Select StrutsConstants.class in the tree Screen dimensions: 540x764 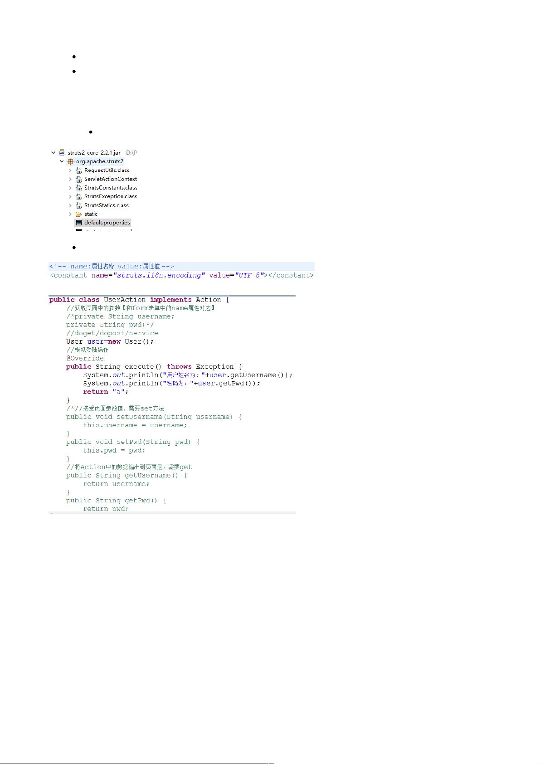point(111,188)
